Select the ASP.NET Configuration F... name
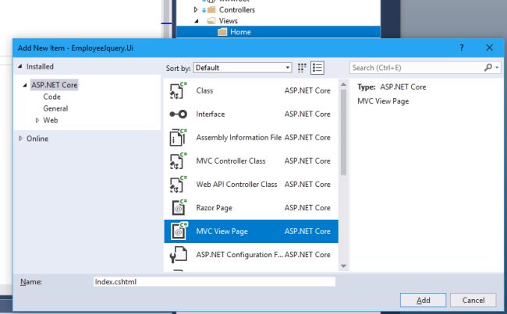The image size is (507, 314). tap(239, 255)
